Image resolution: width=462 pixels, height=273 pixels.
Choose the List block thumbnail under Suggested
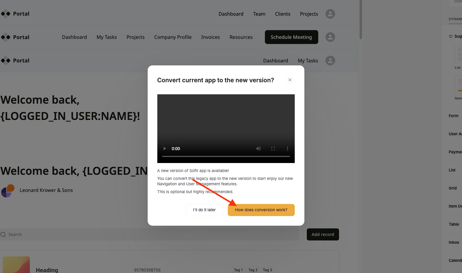pyautogui.click(x=459, y=54)
